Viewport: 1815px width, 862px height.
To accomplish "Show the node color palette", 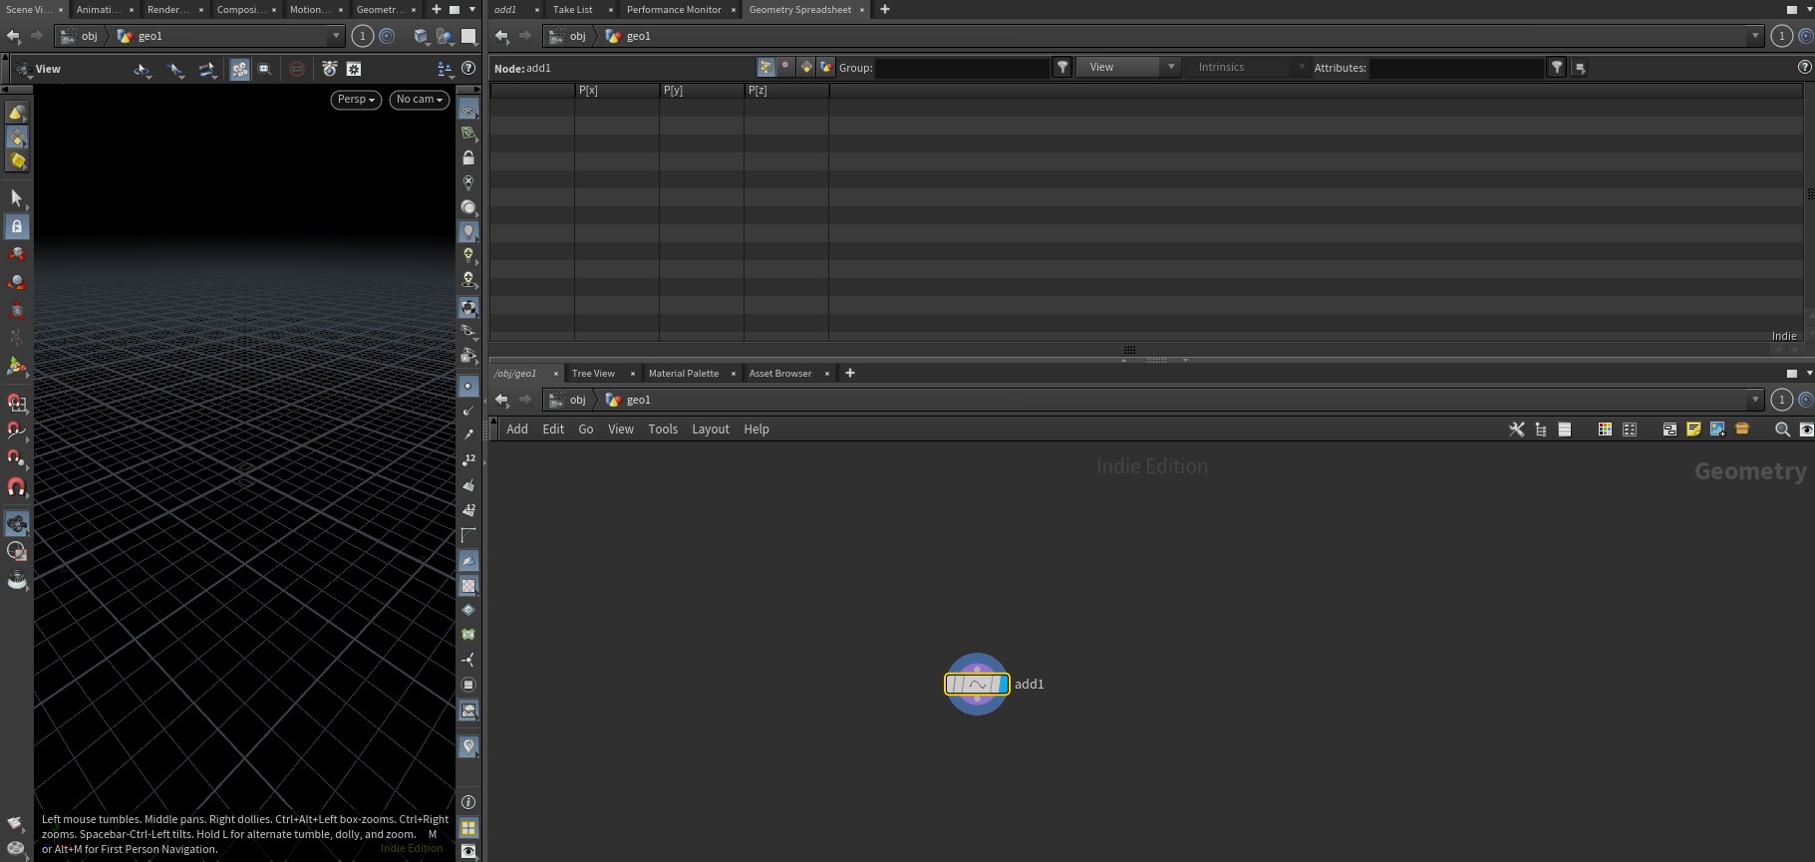I will pos(1605,430).
